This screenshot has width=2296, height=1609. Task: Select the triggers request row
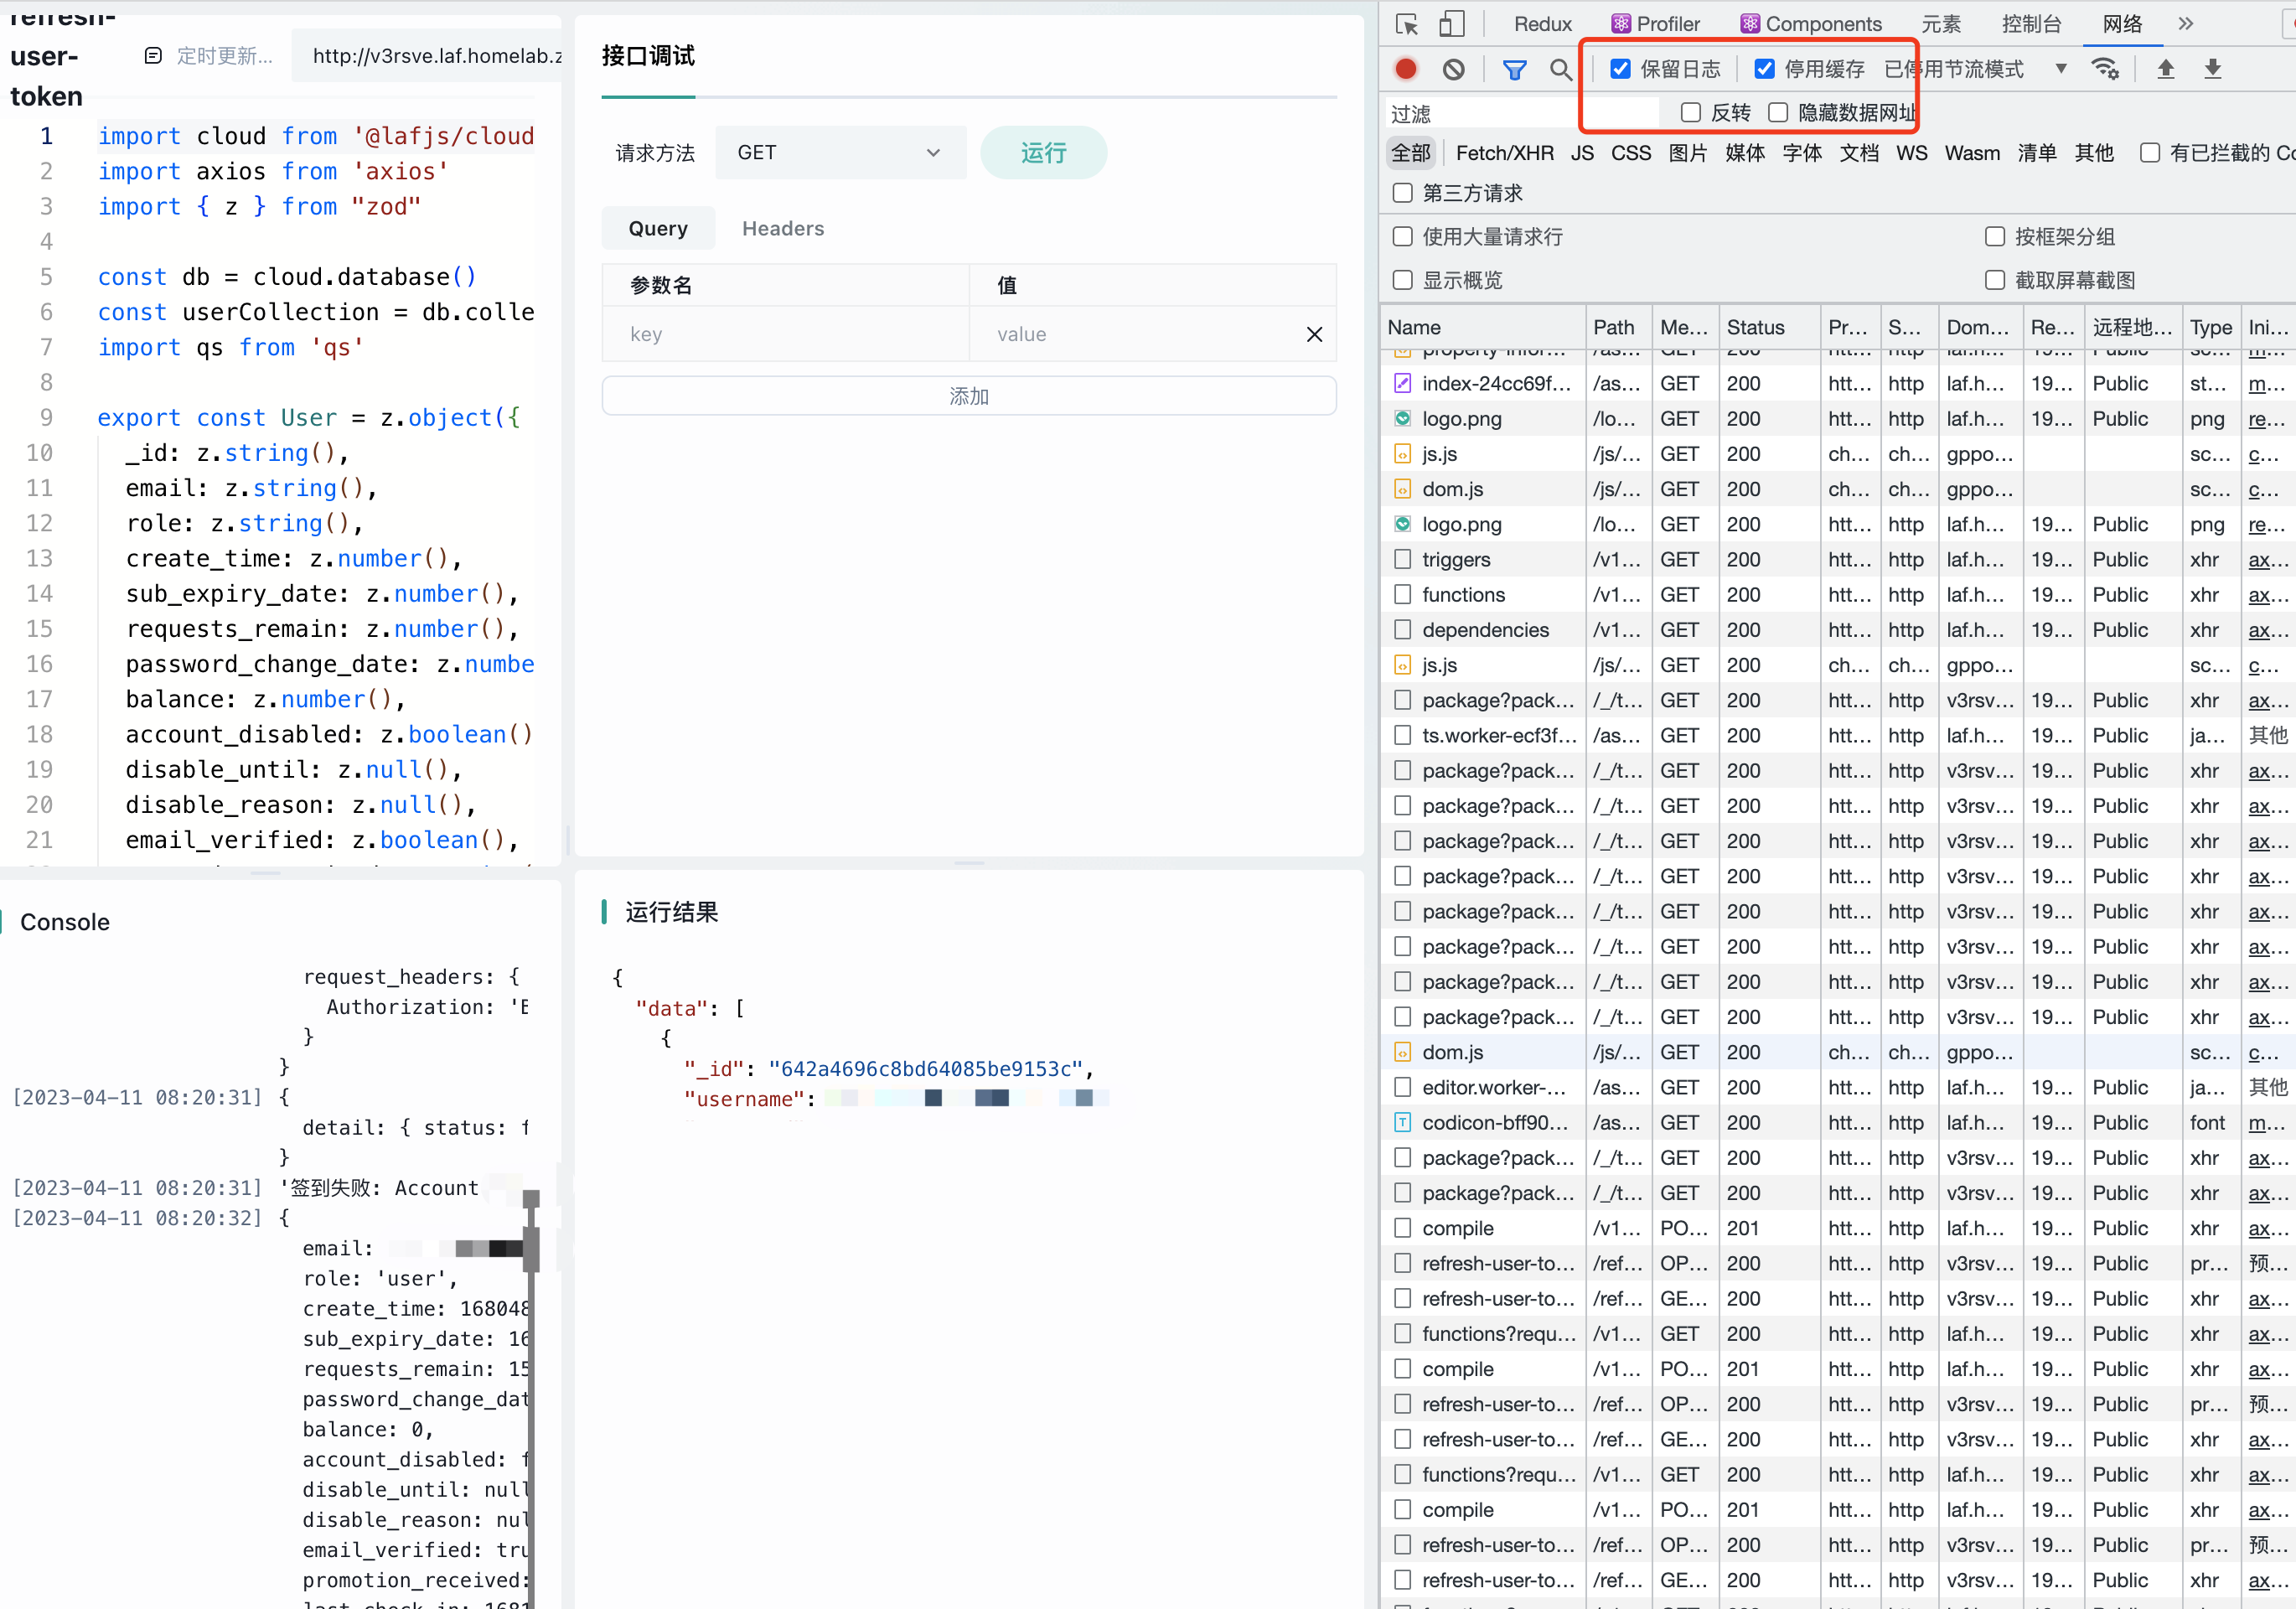coord(1838,560)
